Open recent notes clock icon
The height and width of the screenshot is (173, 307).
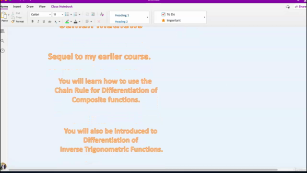(2, 50)
